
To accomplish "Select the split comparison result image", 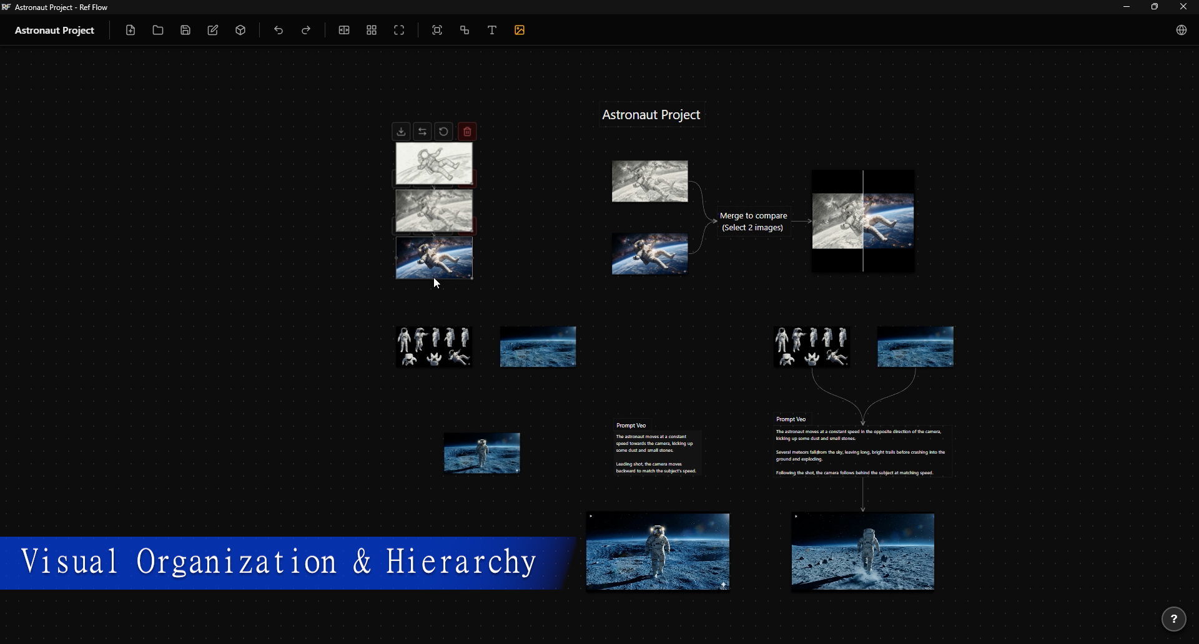I will pos(863,221).
